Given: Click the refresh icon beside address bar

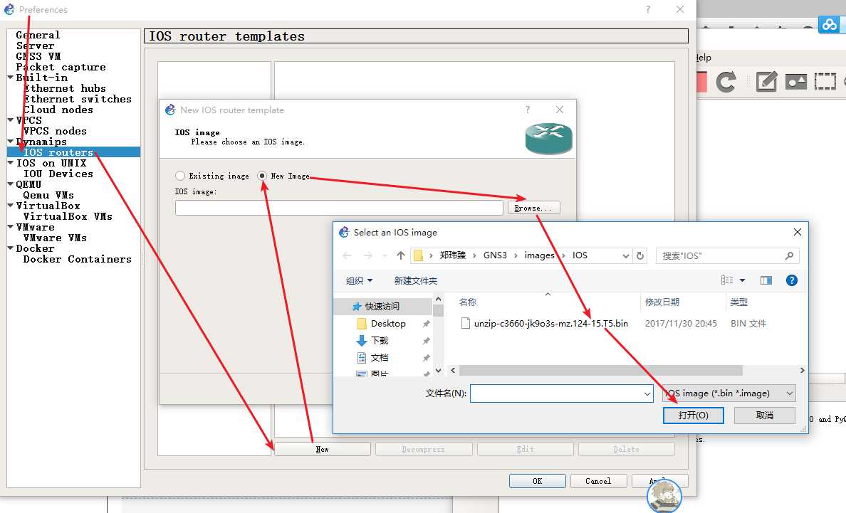Looking at the screenshot, I should [640, 255].
